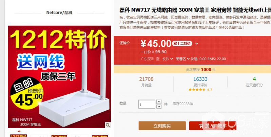Select the first 1212特价 thumbnail

pyautogui.click(x=19, y=136)
